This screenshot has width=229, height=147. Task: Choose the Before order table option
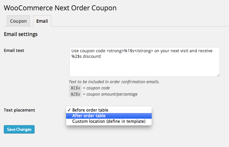click(x=90, y=110)
